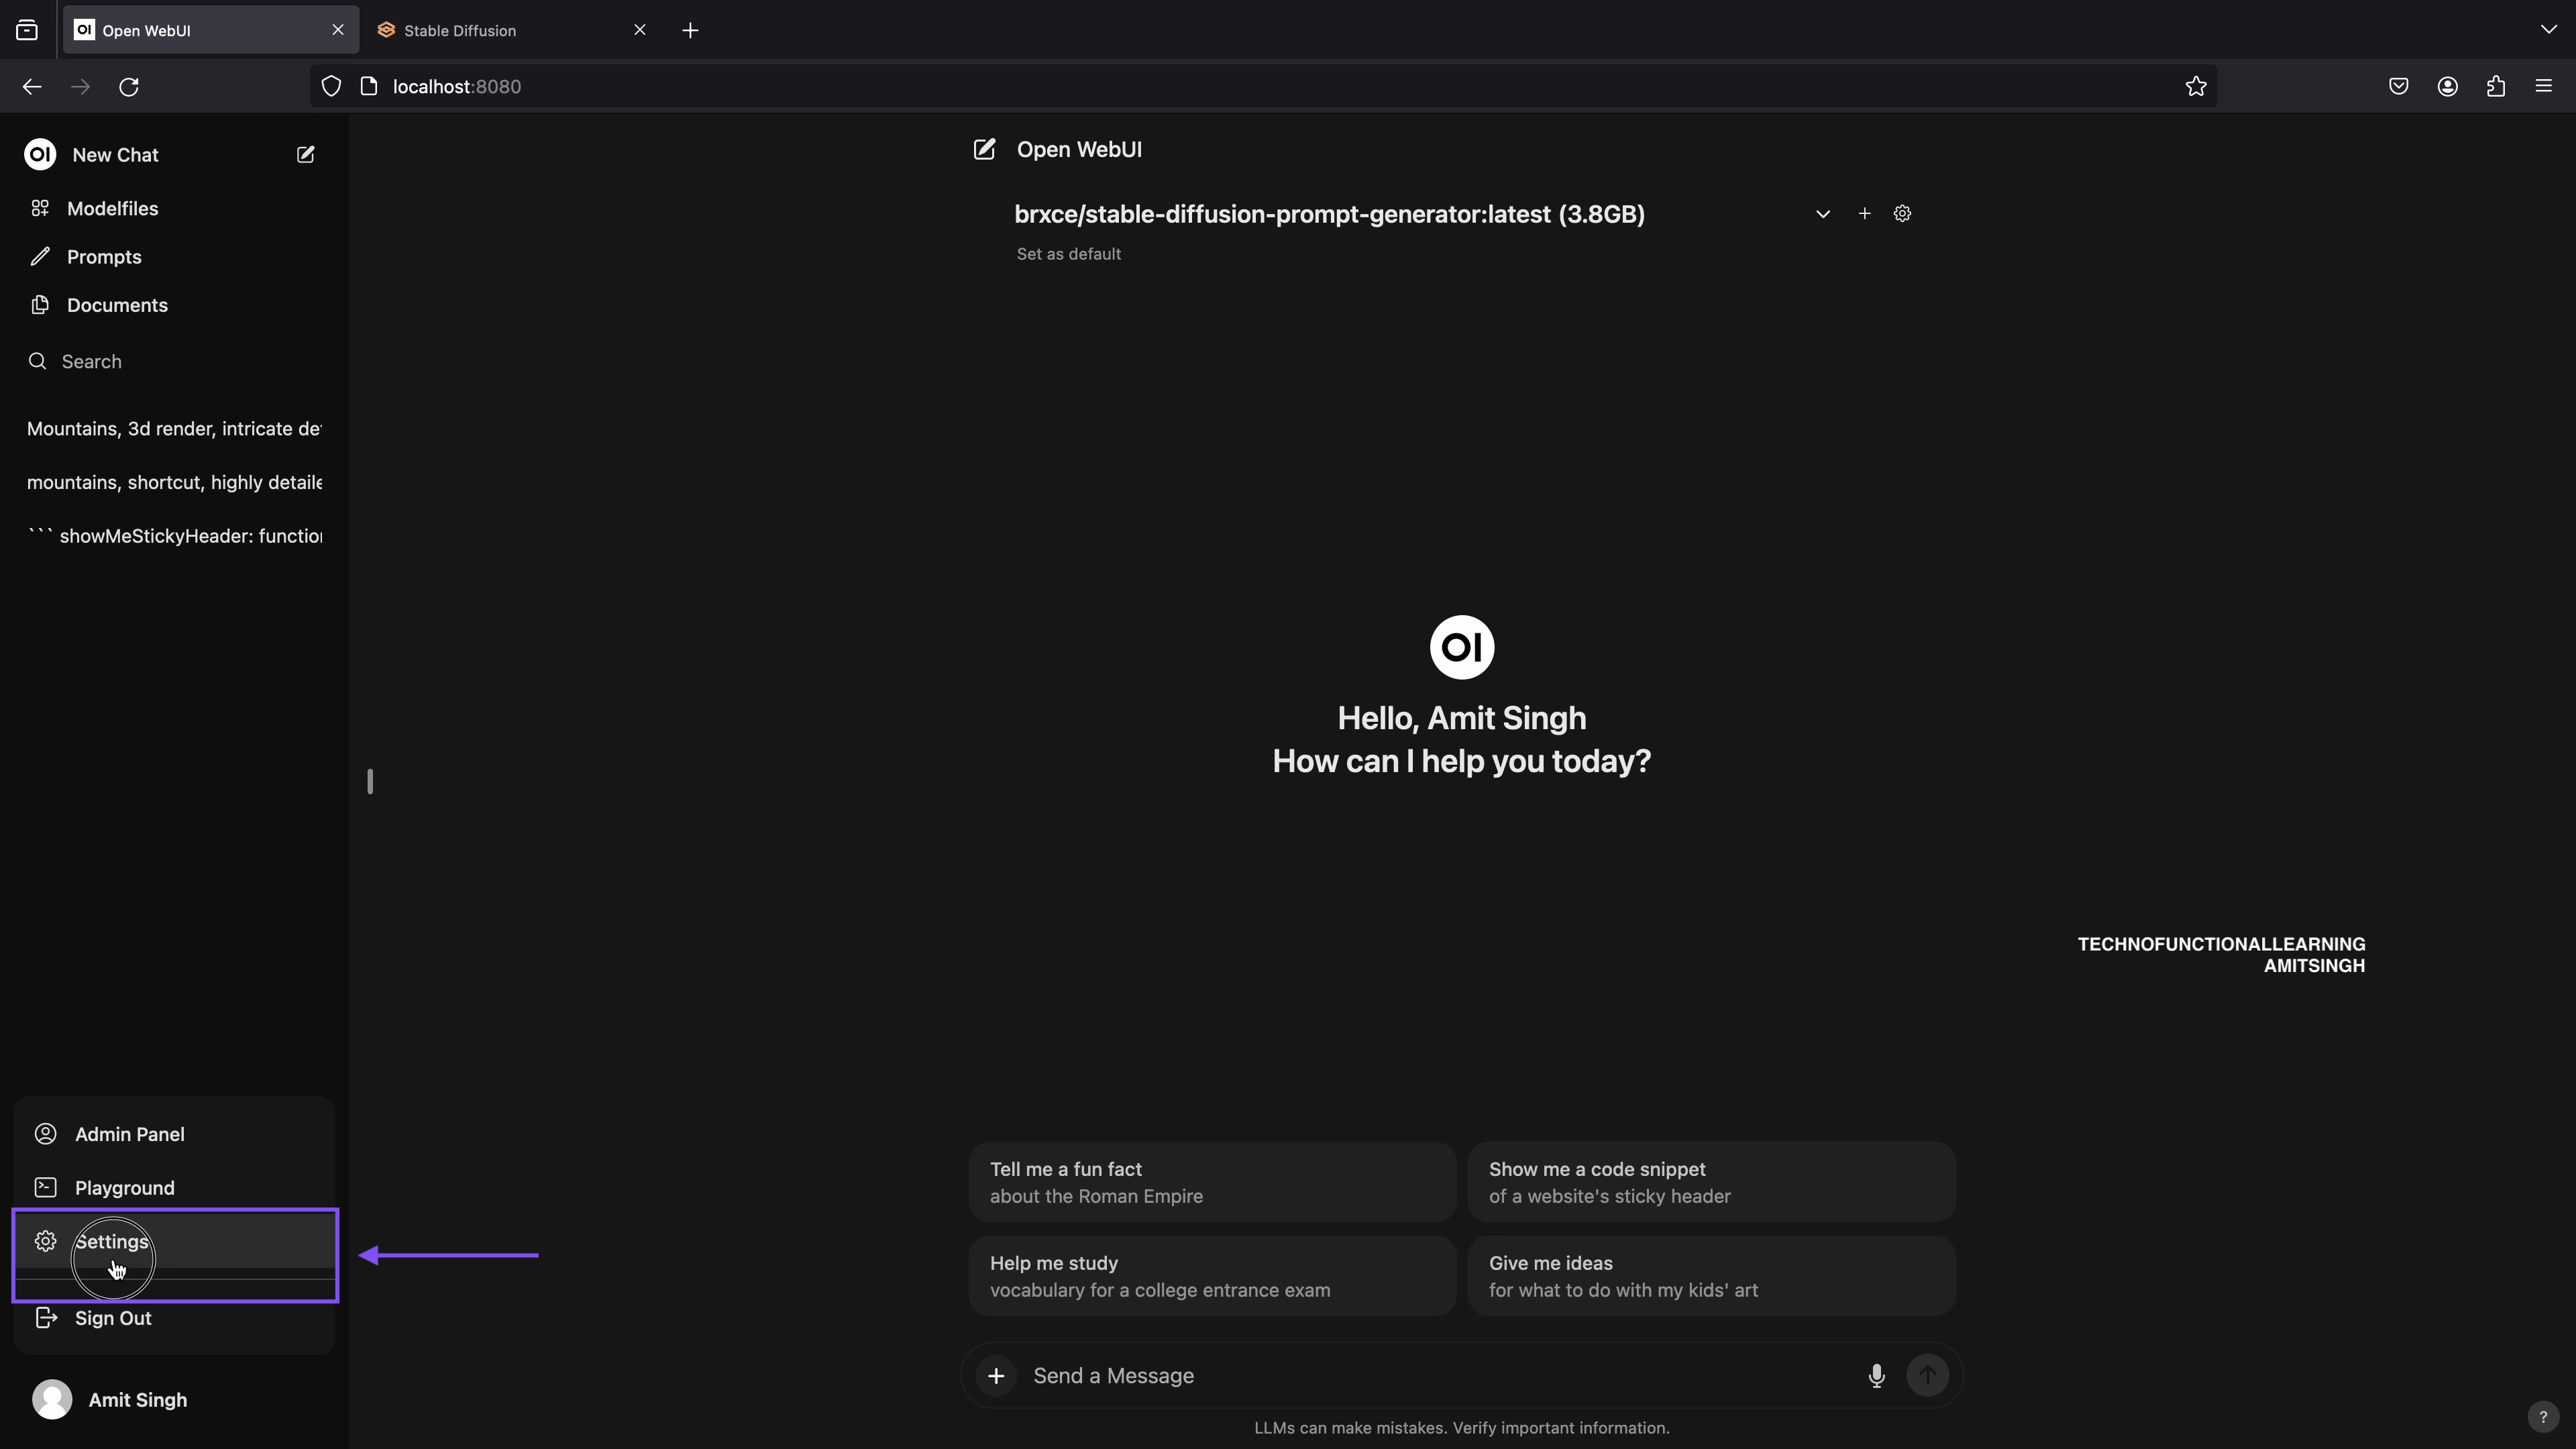Open model settings gear icon
The image size is (2576, 1449).
coord(1902,213)
